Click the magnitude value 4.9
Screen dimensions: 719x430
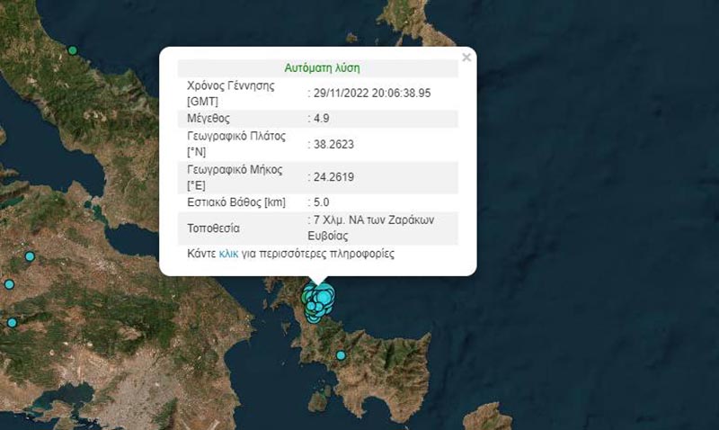321,118
